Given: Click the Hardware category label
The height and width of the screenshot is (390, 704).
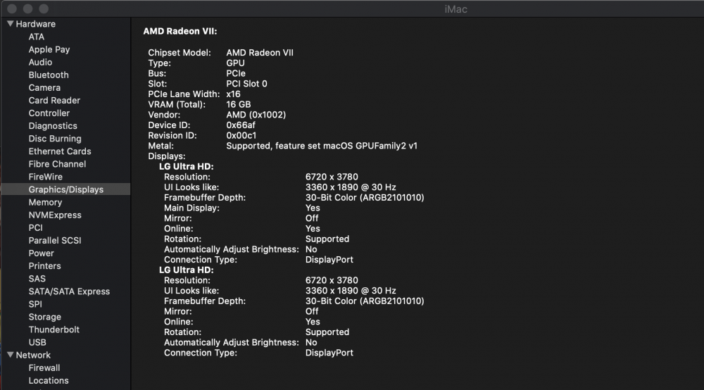Looking at the screenshot, I should click(35, 24).
